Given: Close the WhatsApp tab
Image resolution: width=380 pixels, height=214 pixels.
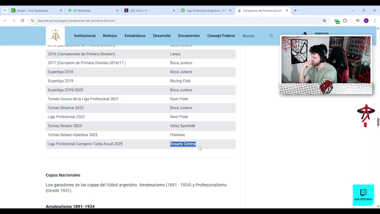Looking at the screenshot, I should (x=117, y=10).
